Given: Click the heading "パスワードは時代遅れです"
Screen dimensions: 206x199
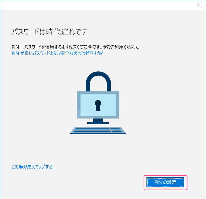Looking at the screenshot, I should pos(49,32).
